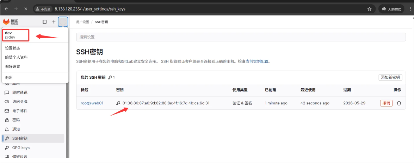This screenshot has width=414, height=163.
Task: Open the 当前实例配置 link
Action: (x=257, y=61)
